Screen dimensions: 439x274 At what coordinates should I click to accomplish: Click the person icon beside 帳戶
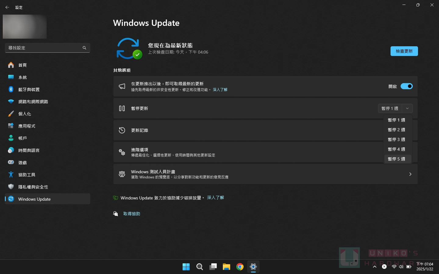click(x=11, y=138)
